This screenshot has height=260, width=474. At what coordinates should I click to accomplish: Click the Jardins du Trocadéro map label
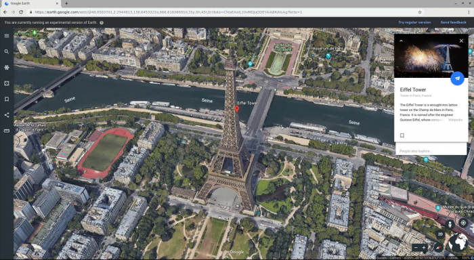[x=283, y=47]
